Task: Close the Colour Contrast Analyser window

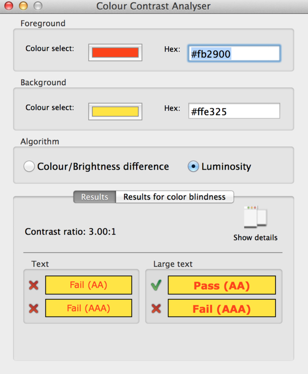Action: tap(9, 6)
